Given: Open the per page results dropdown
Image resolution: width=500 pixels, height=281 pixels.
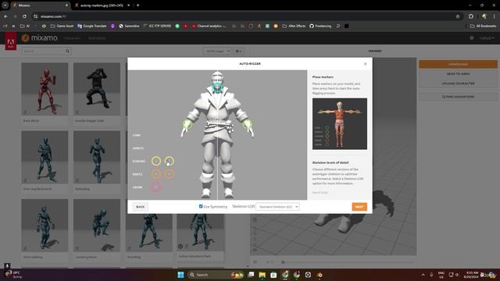Looking at the screenshot, I should point(217,51).
